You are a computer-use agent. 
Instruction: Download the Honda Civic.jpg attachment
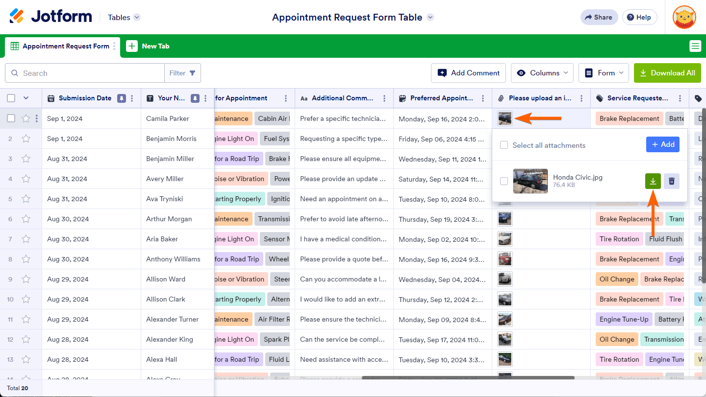click(x=653, y=181)
